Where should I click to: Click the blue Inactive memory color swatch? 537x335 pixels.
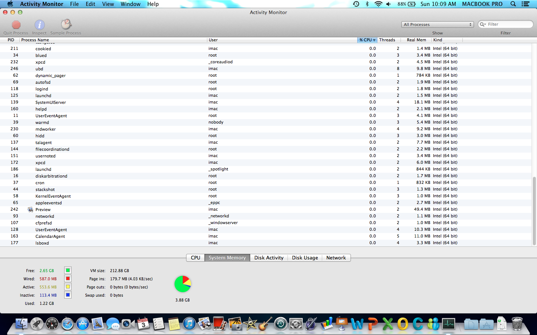tap(68, 295)
